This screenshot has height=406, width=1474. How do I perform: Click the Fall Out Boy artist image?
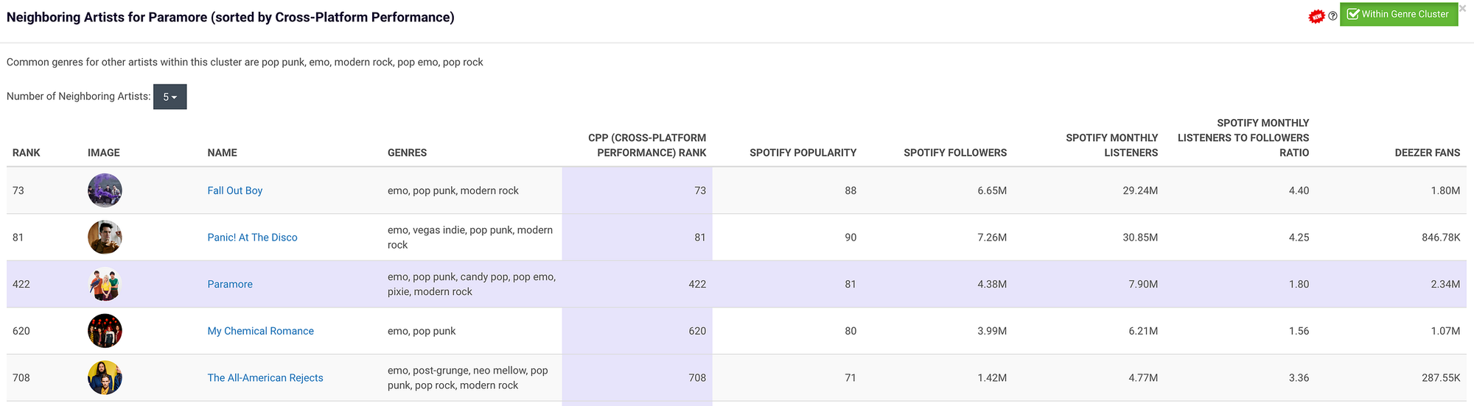tap(105, 190)
